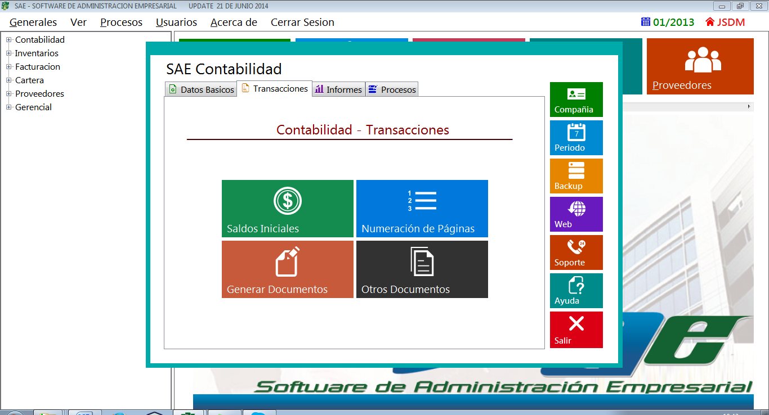Switch to the Datos Basicos tab
This screenshot has width=769, height=415.
pyautogui.click(x=200, y=89)
